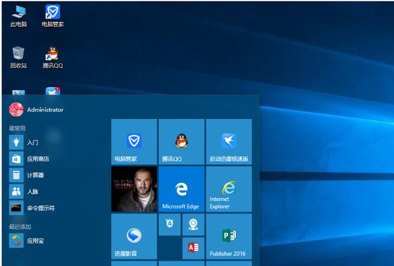This screenshot has height=266, width=394.
Task: Launch the Internet Explorer tile
Action: click(x=229, y=189)
